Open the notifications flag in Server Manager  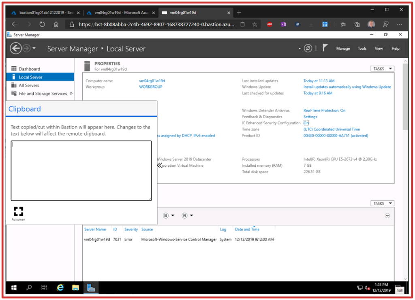[x=325, y=48]
